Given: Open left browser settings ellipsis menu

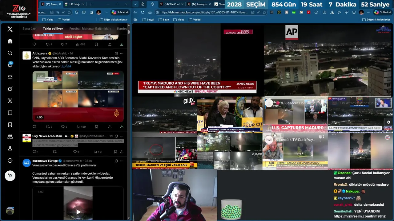Looking at the screenshot, I should (x=106, y=12).
